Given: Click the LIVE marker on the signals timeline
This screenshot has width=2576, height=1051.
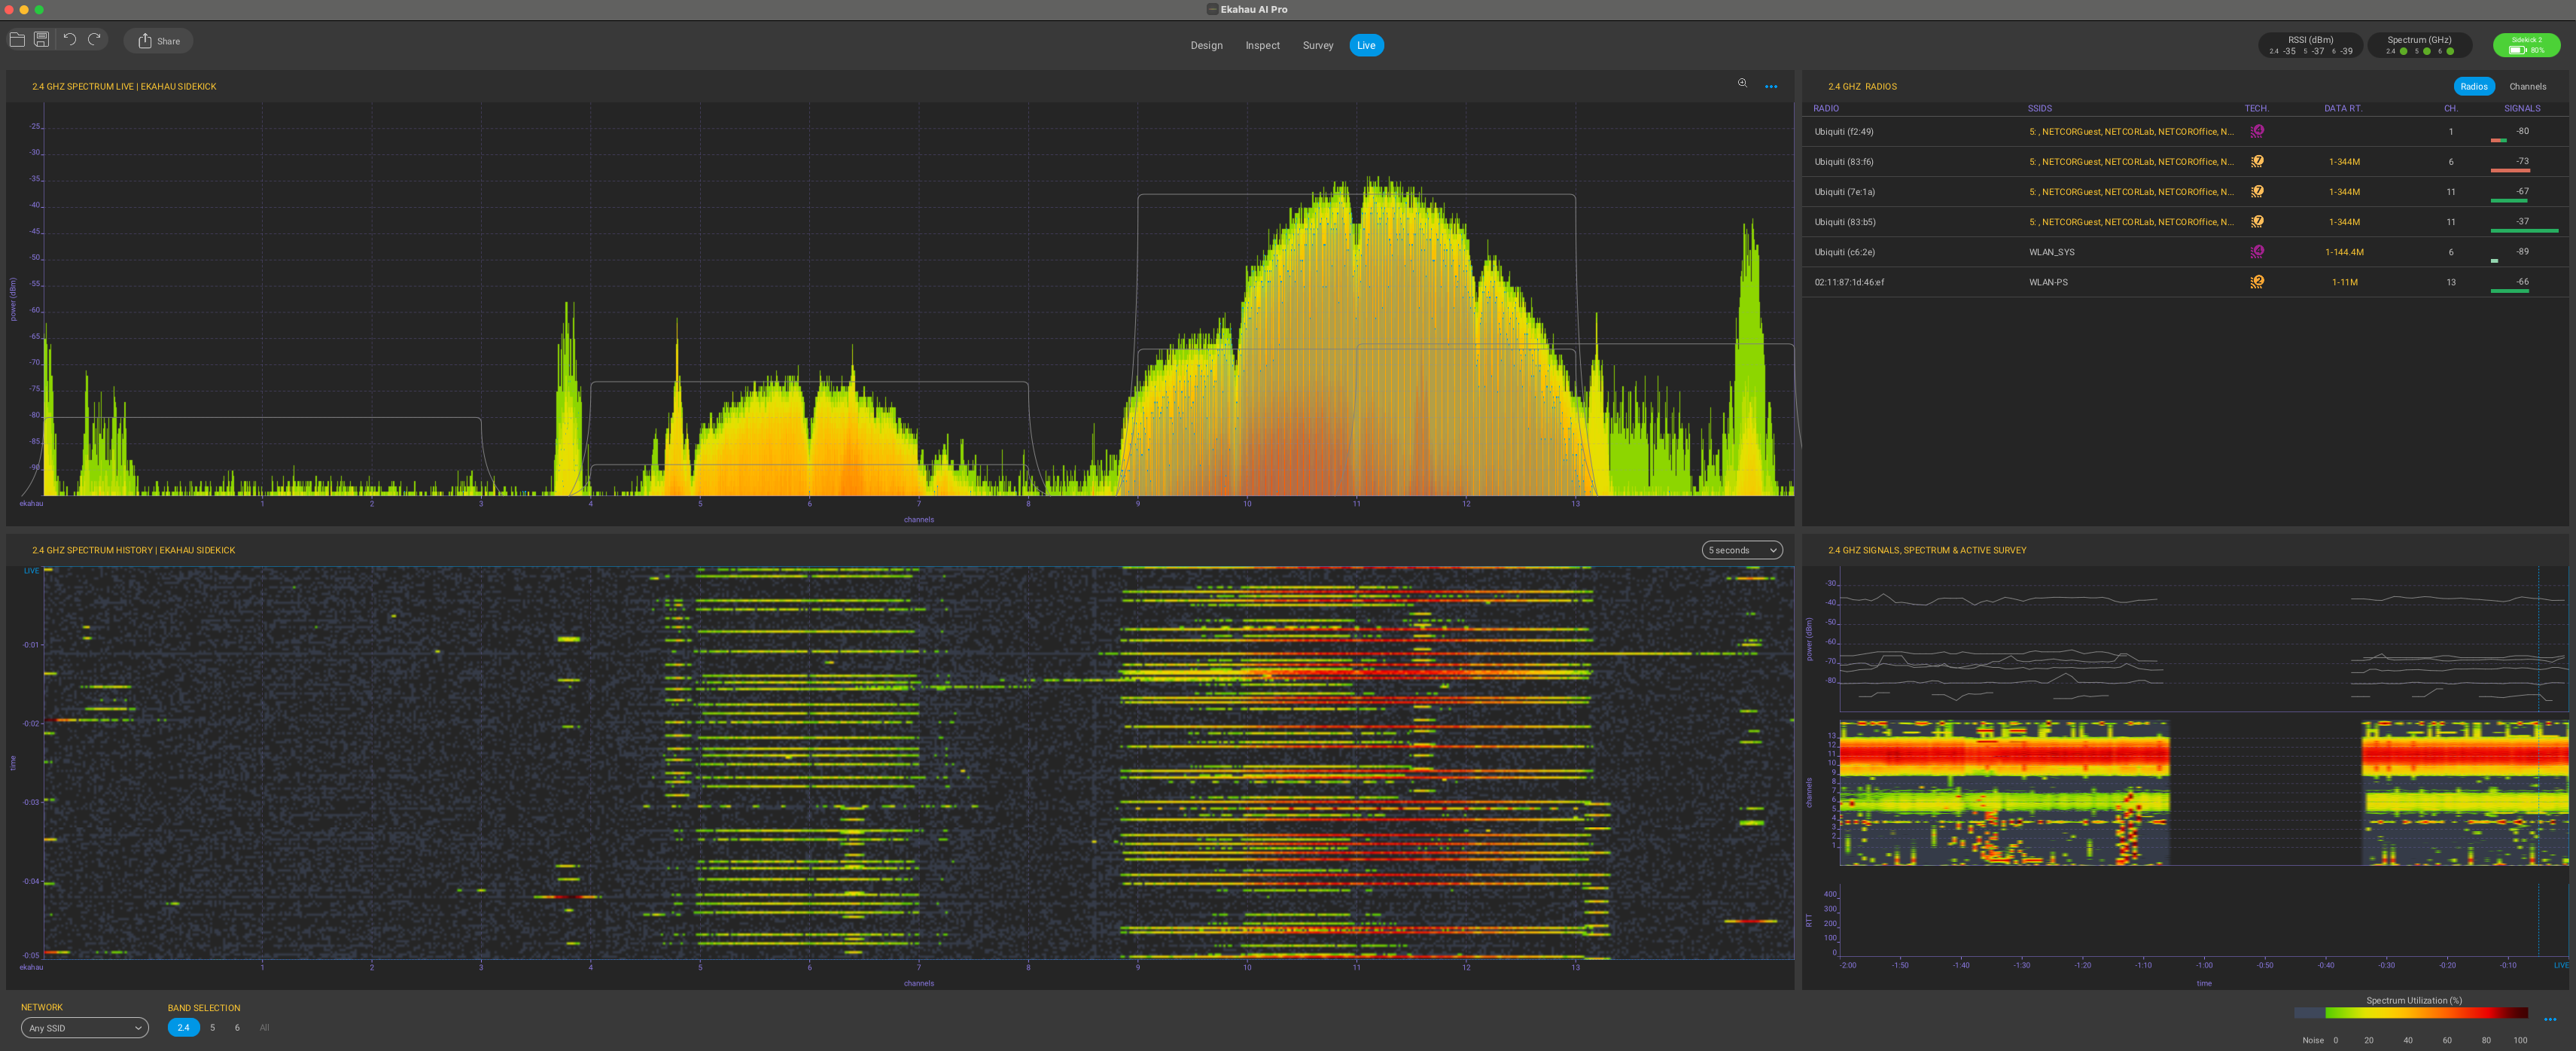Looking at the screenshot, I should click(2560, 965).
